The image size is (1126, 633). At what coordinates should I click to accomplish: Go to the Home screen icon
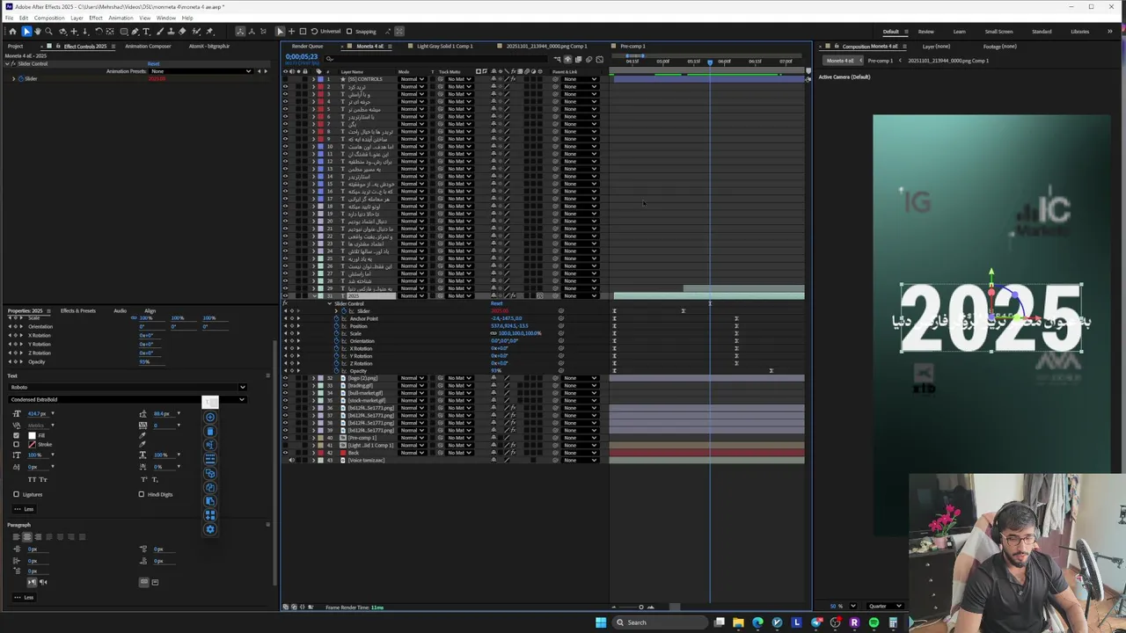(12, 31)
